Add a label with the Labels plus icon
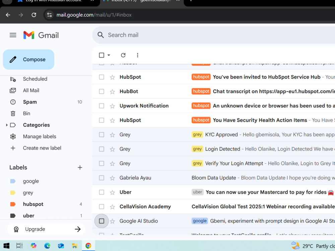 pos(80,168)
